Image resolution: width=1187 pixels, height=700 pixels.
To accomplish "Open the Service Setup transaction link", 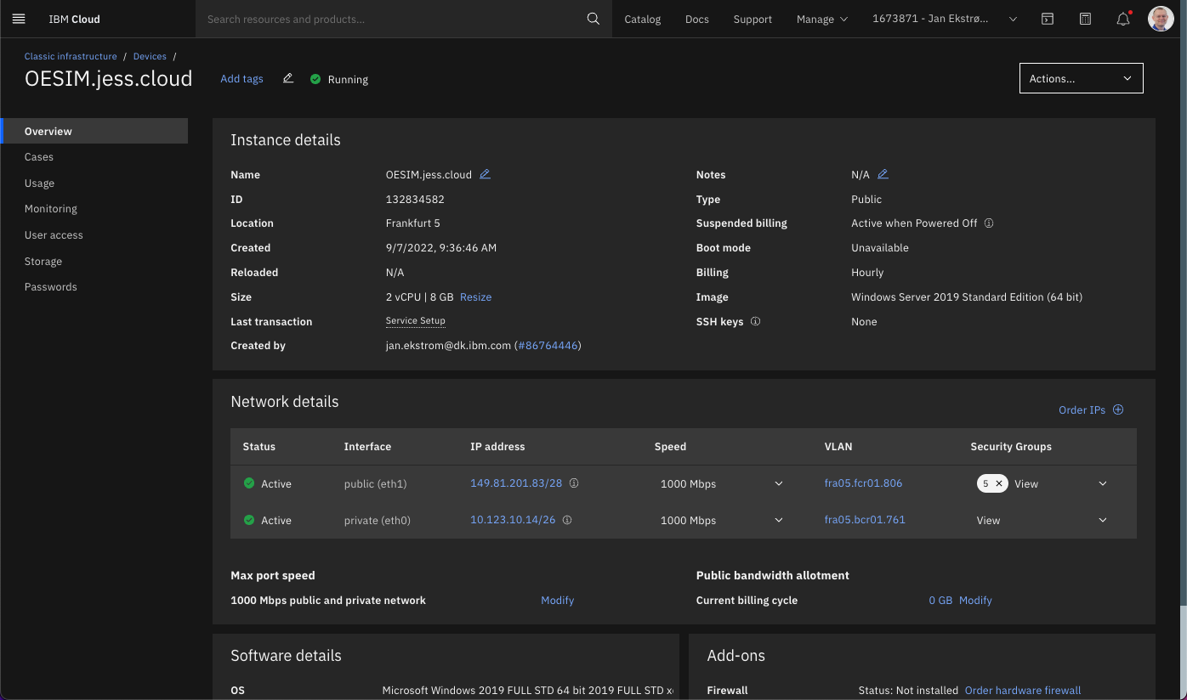I will click(415, 321).
